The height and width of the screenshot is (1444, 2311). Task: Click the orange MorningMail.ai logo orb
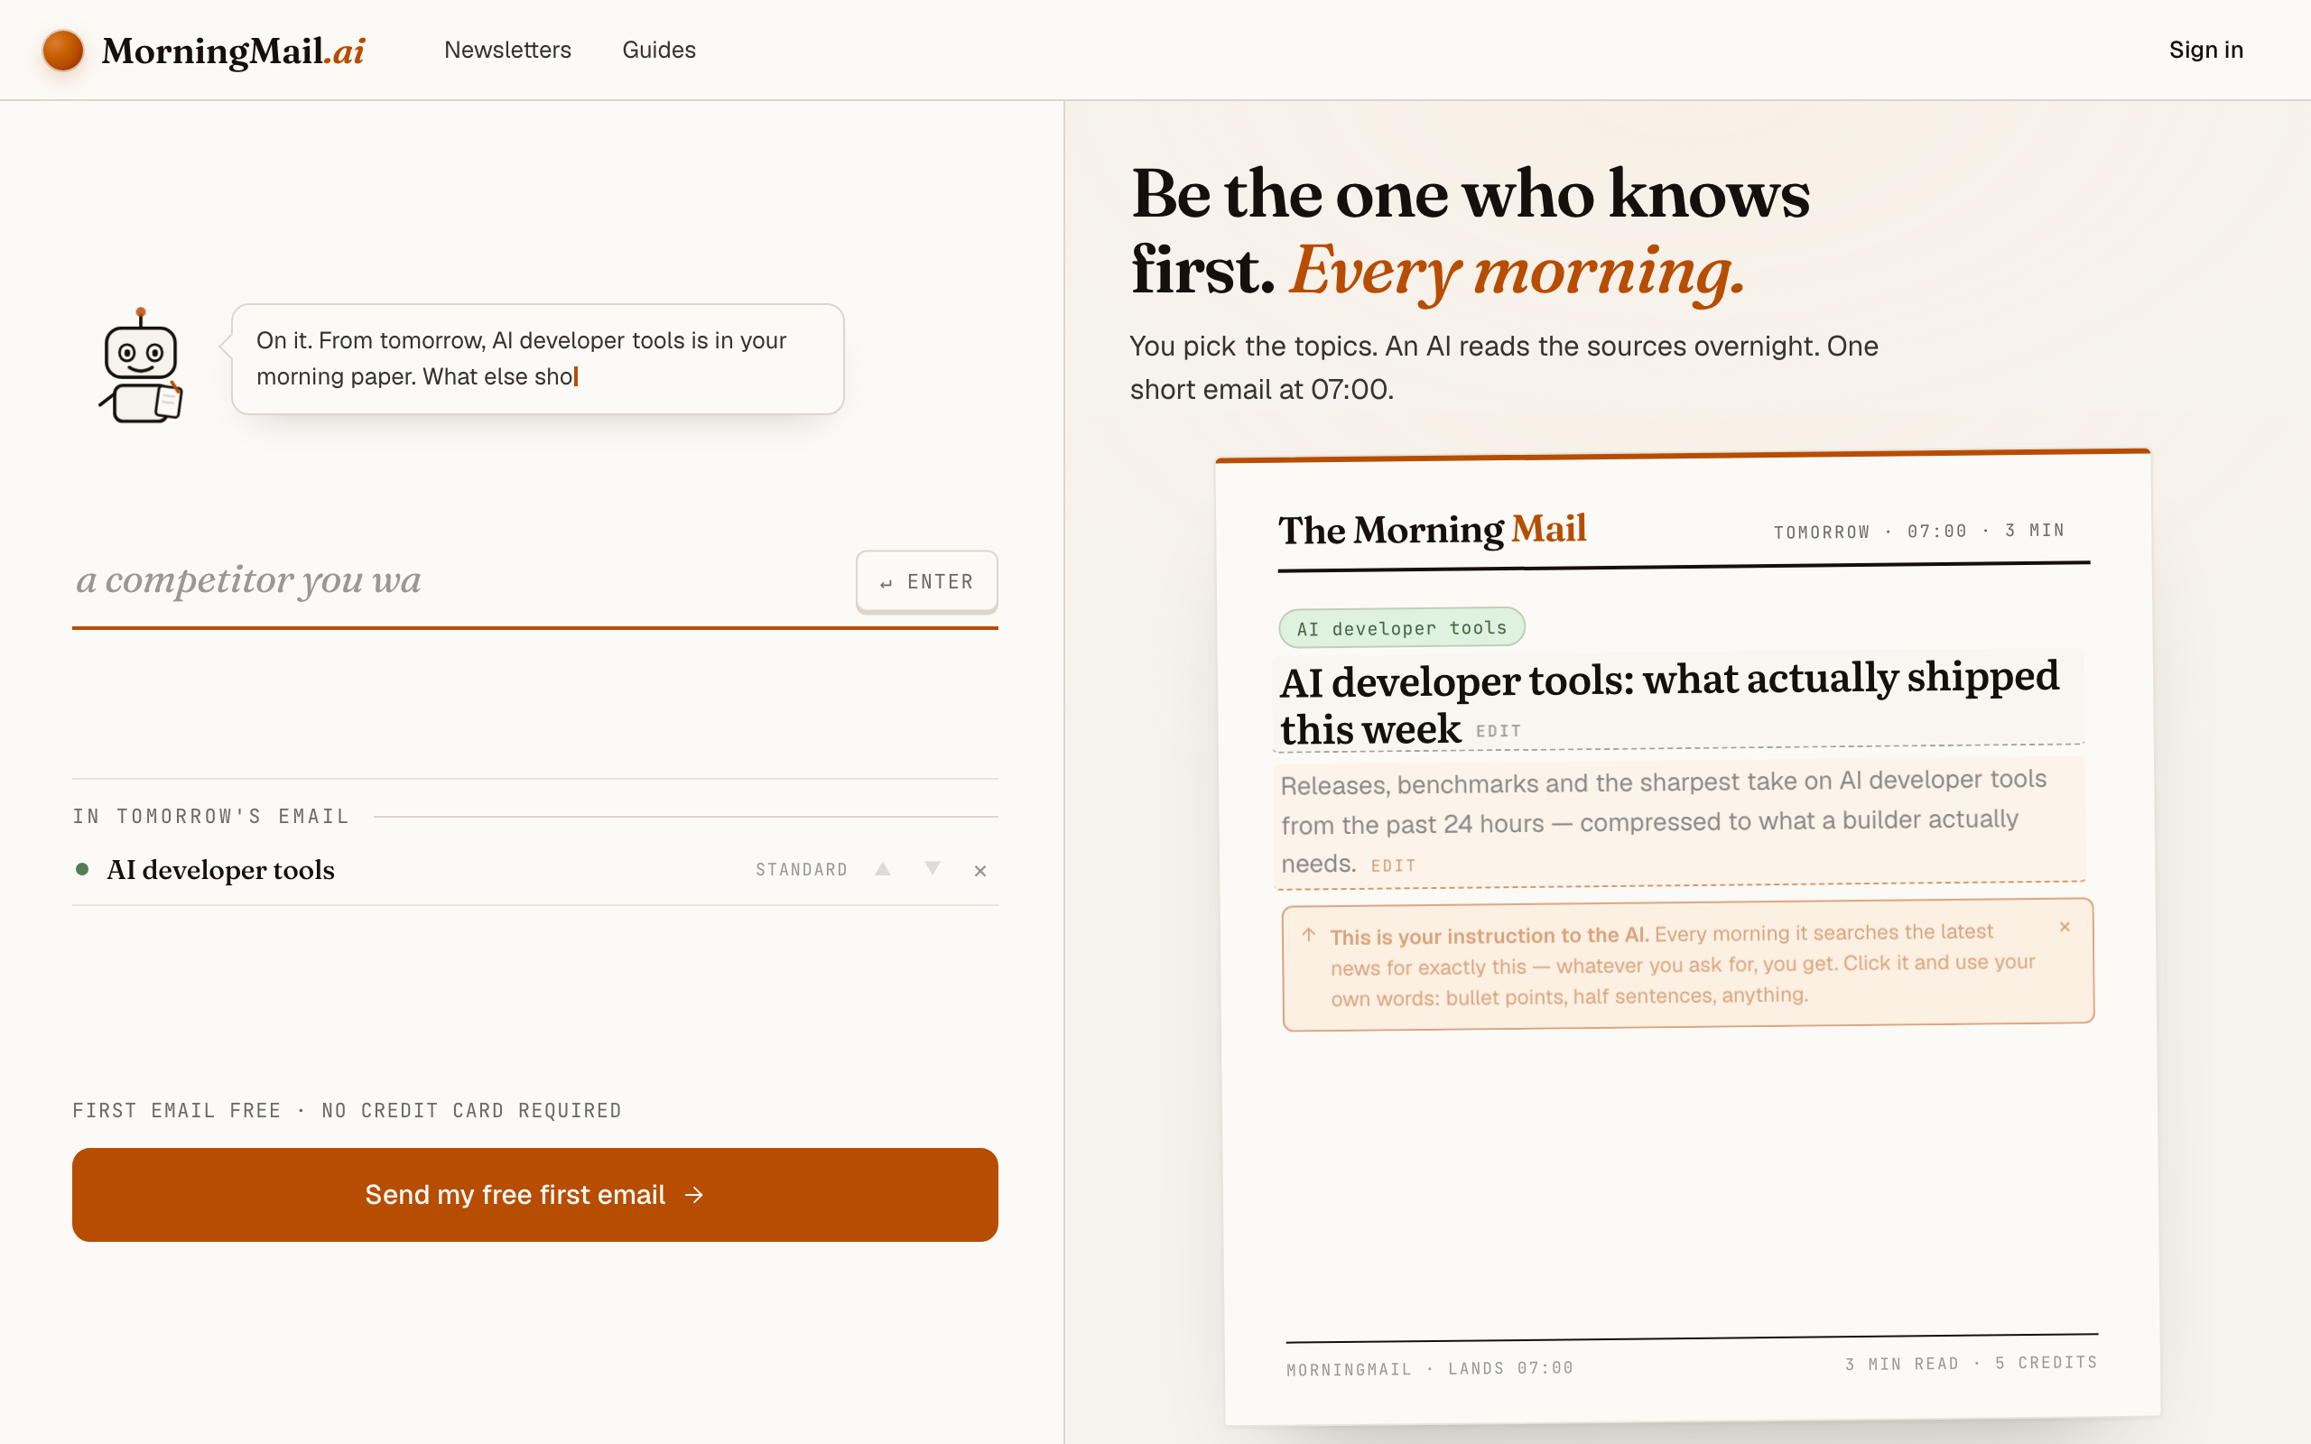(x=63, y=50)
